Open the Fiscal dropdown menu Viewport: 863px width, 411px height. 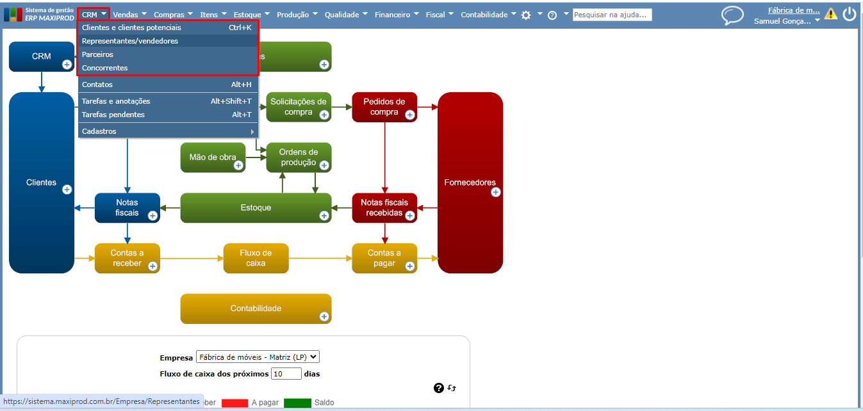click(440, 15)
